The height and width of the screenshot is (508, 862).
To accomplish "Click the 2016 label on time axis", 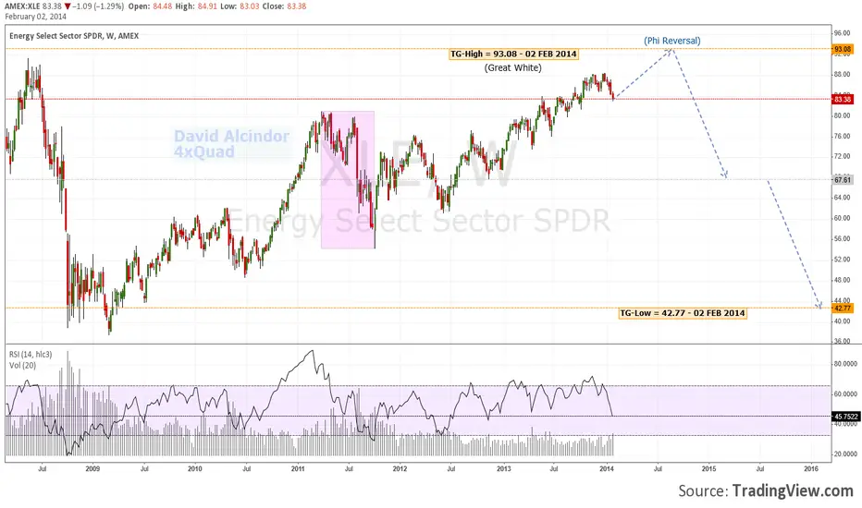I will pos(811,468).
